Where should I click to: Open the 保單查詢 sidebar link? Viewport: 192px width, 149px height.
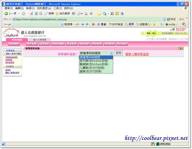(10, 50)
